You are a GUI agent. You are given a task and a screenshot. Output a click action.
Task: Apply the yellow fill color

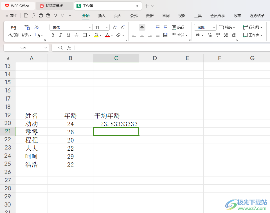point(96,35)
